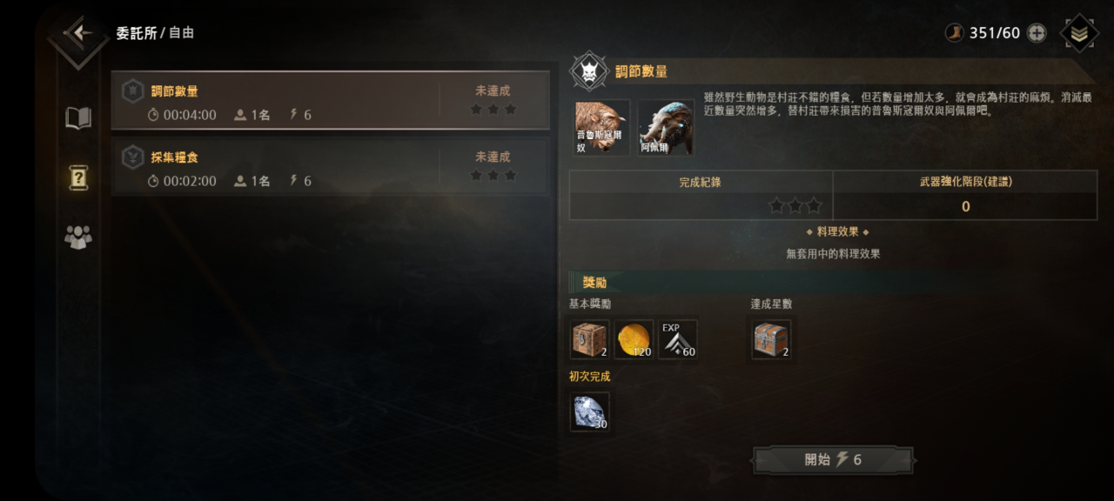Inspect the star achievement treasure chest
Screen dimensions: 1114x501
[x=772, y=339]
